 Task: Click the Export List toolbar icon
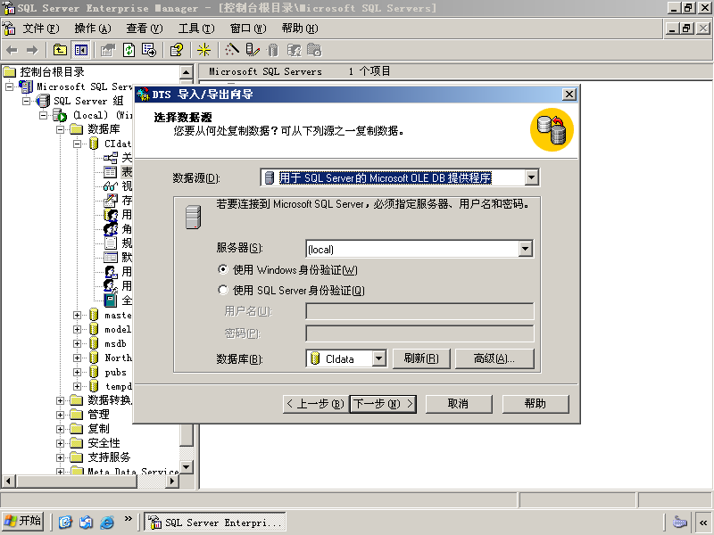point(149,50)
